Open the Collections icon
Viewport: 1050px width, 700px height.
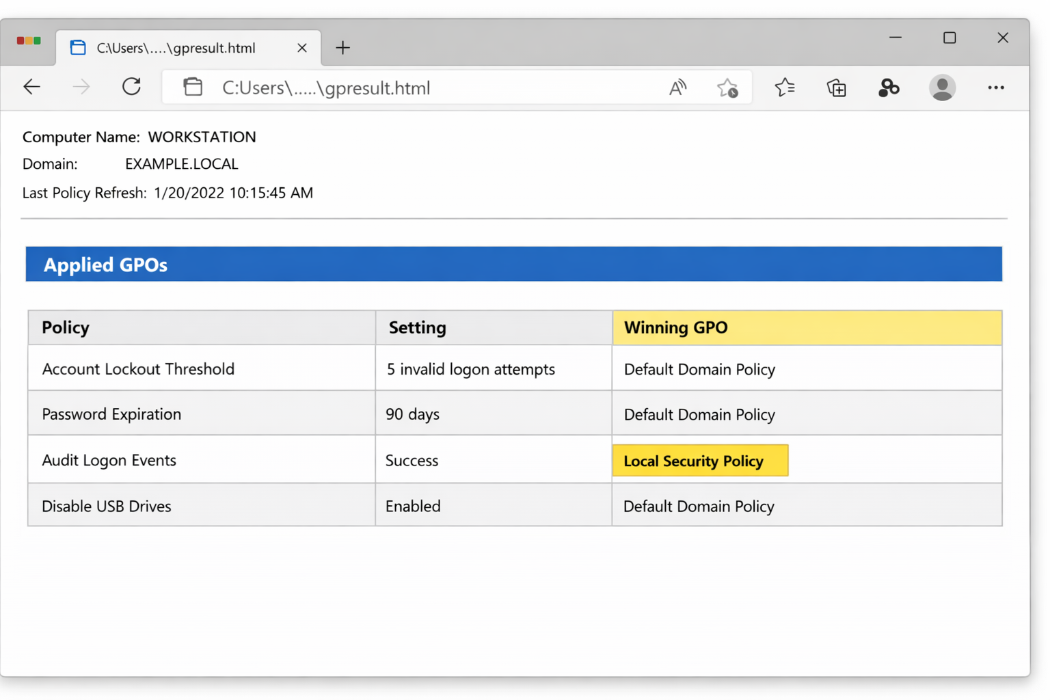click(837, 87)
